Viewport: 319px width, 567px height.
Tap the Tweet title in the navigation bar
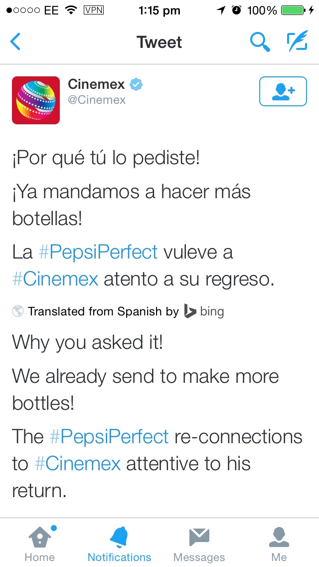(159, 42)
